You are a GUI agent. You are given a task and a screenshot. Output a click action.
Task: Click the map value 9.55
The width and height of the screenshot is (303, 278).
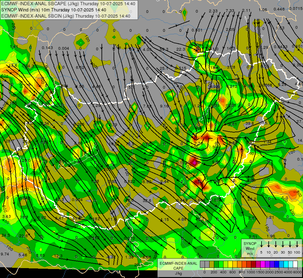tap(216, 162)
